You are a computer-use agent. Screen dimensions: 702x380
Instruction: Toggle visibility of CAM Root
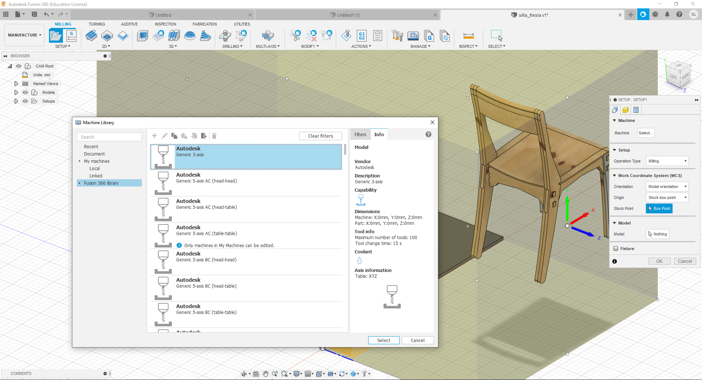pos(19,66)
